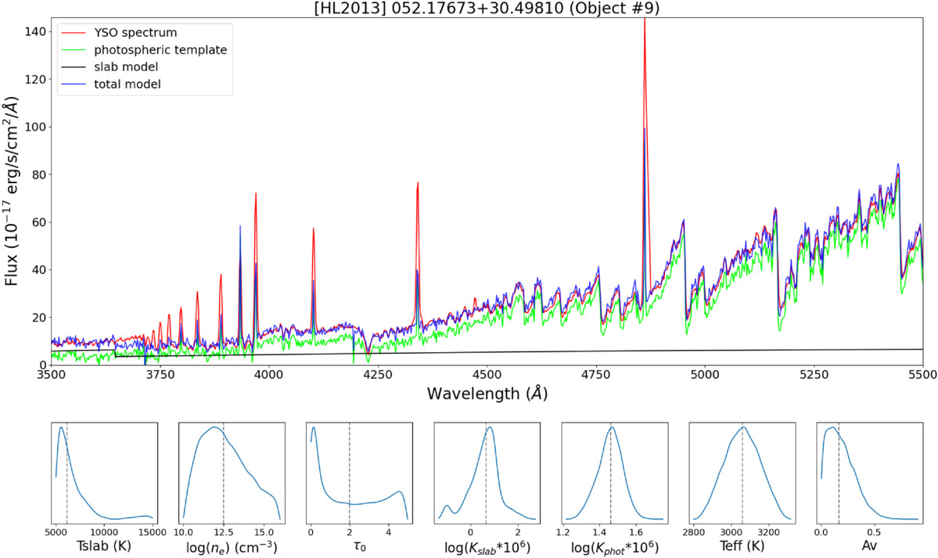Click the 5500 wavelength tick label
The image size is (938, 558).
click(x=923, y=375)
